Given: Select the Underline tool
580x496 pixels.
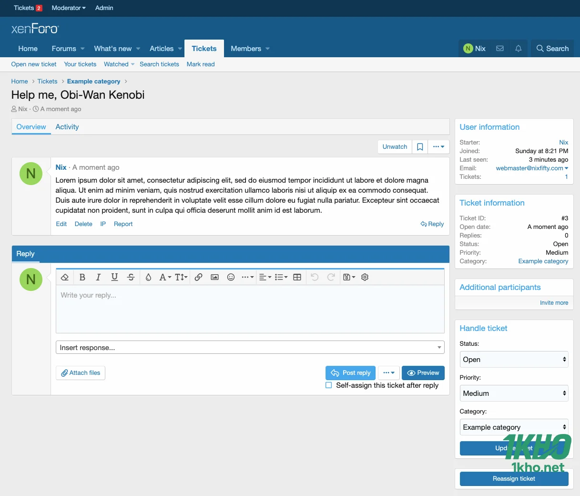Looking at the screenshot, I should point(114,277).
